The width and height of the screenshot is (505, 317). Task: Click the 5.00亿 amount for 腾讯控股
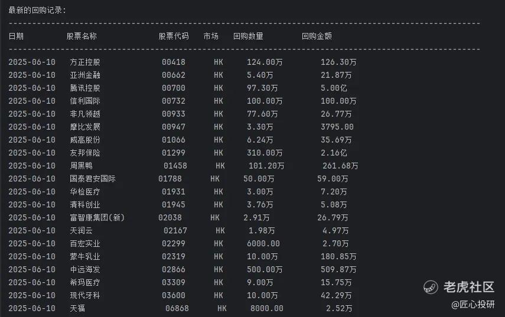coord(334,88)
